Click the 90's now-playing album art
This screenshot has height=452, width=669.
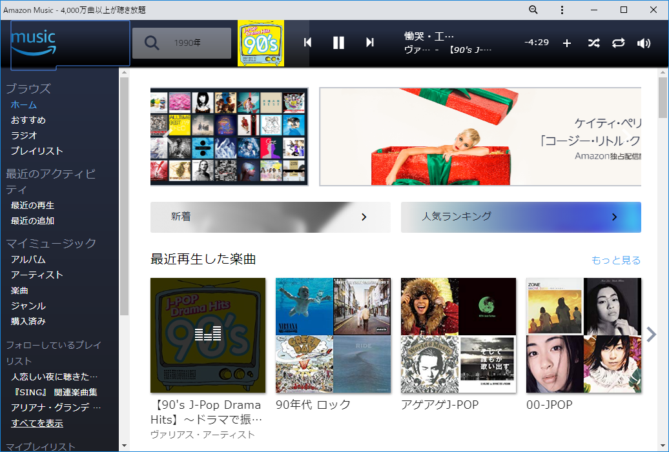[x=261, y=43]
